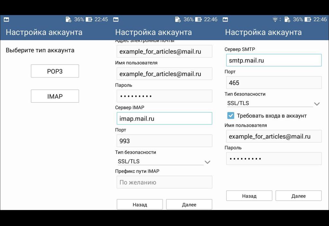Click the SD card status icon on the middle screen
Image resolution: width=329 pixels, height=226 pixels.
point(177,19)
